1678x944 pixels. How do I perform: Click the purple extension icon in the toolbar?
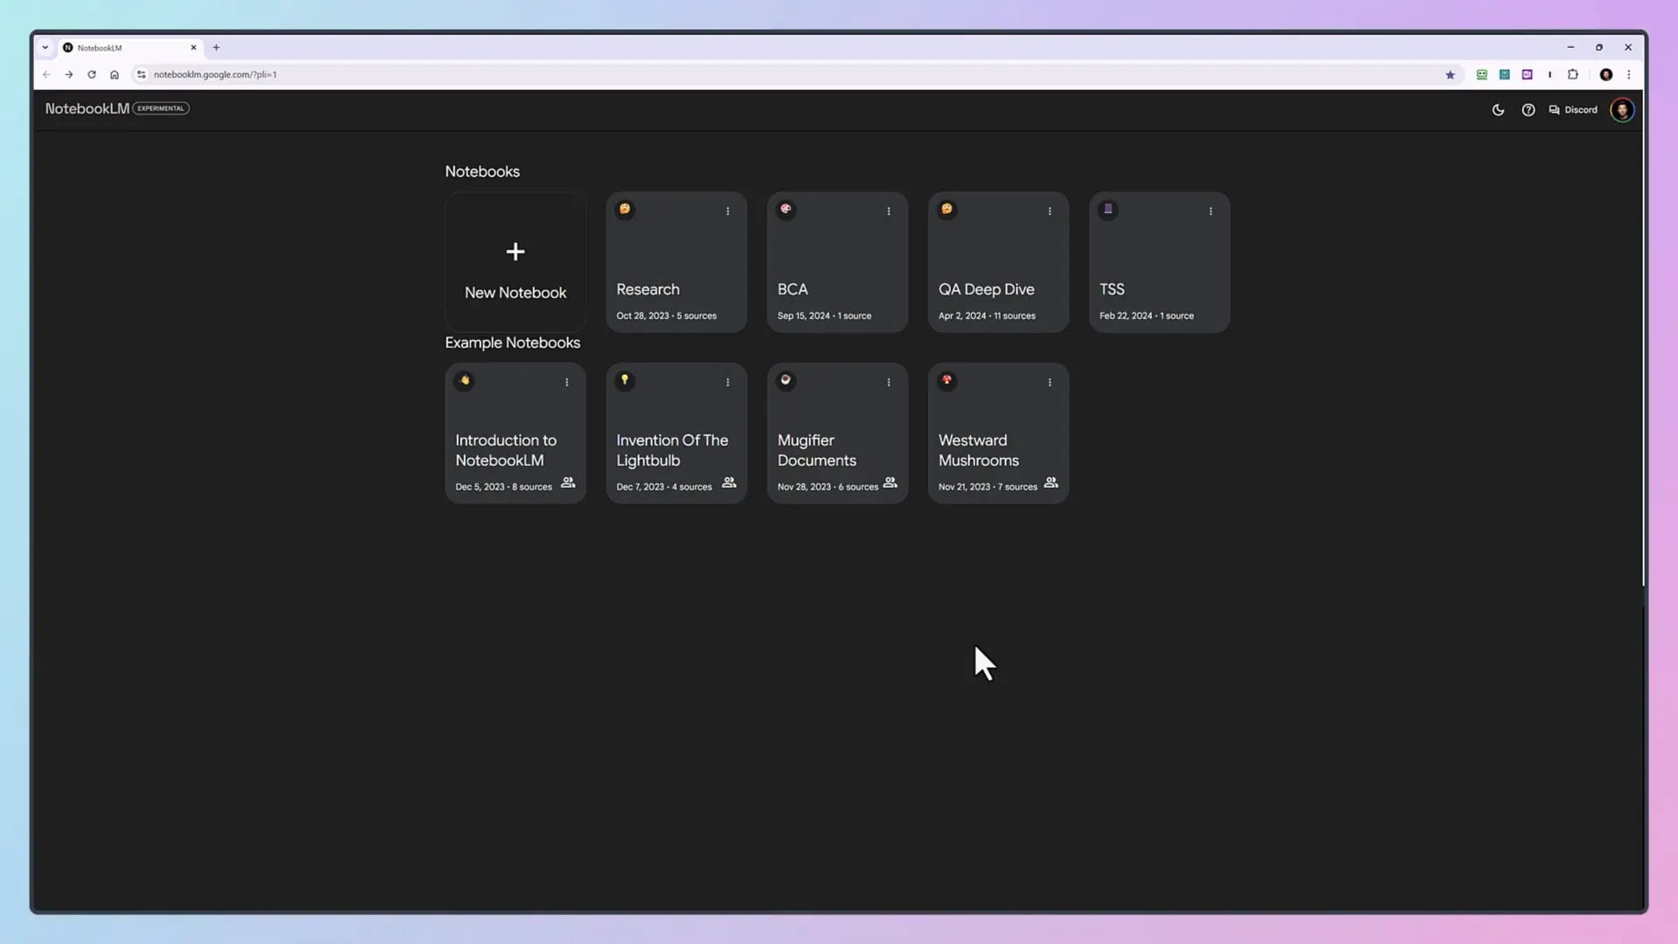pyautogui.click(x=1527, y=74)
